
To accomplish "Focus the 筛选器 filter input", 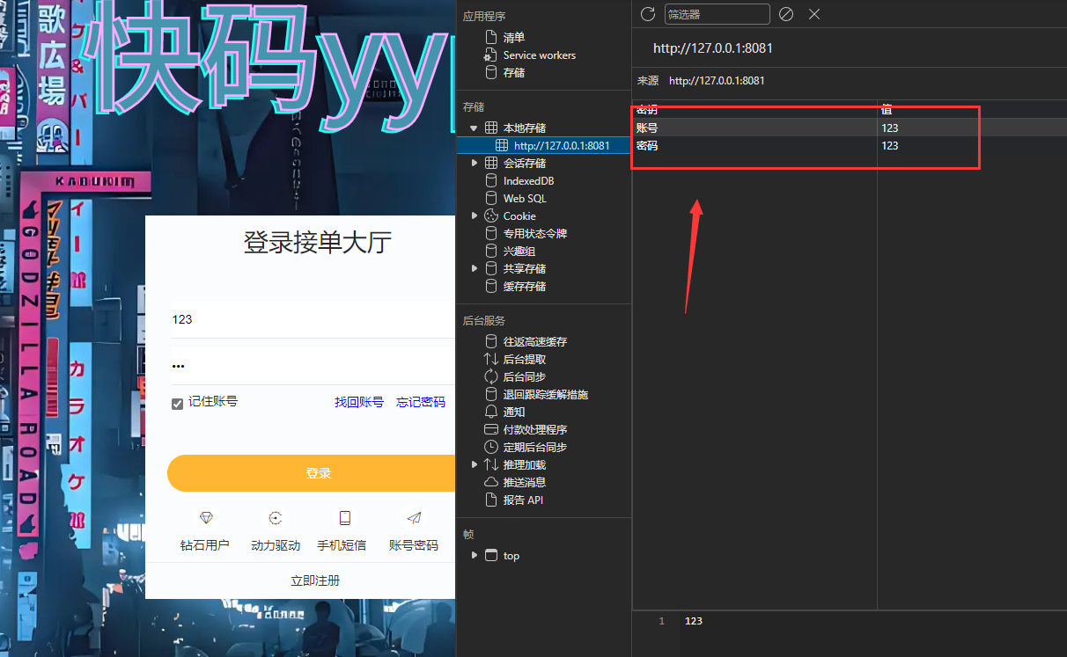I will [717, 14].
